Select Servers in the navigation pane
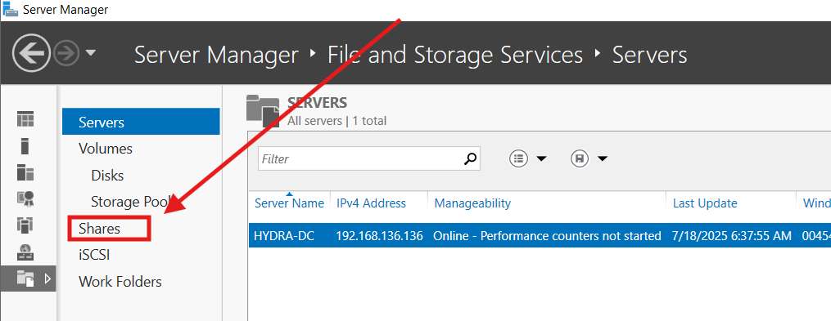This screenshot has height=321, width=831. [141, 122]
